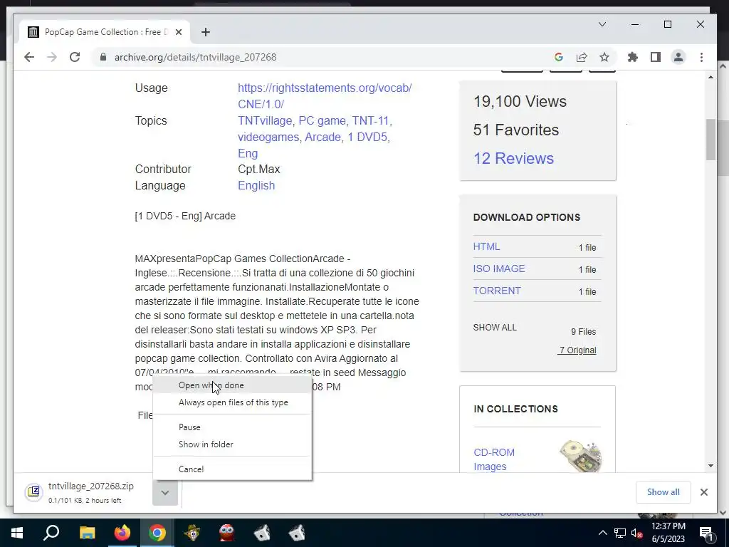Open the hat-wearing character taskbar icon
The width and height of the screenshot is (729, 547).
pyautogui.click(x=192, y=533)
